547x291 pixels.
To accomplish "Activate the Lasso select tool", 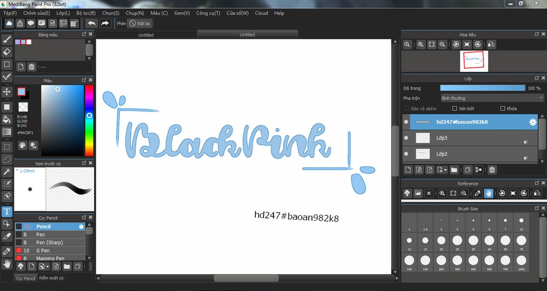I will 6,159.
